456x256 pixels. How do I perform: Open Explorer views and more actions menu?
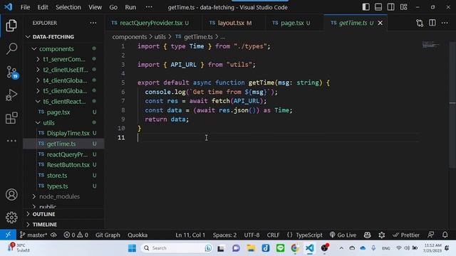point(93,23)
